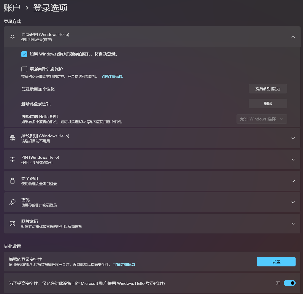Click the picture password image icon
The image size is (303, 294).
coord(12,224)
